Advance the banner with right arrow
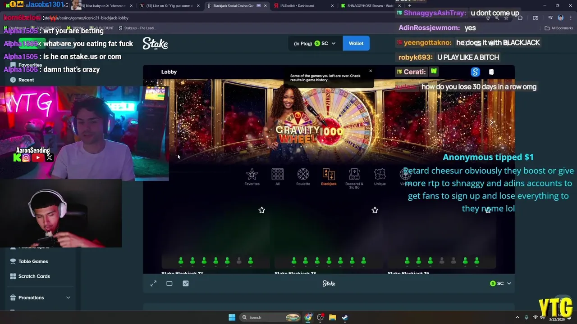 tap(492, 122)
